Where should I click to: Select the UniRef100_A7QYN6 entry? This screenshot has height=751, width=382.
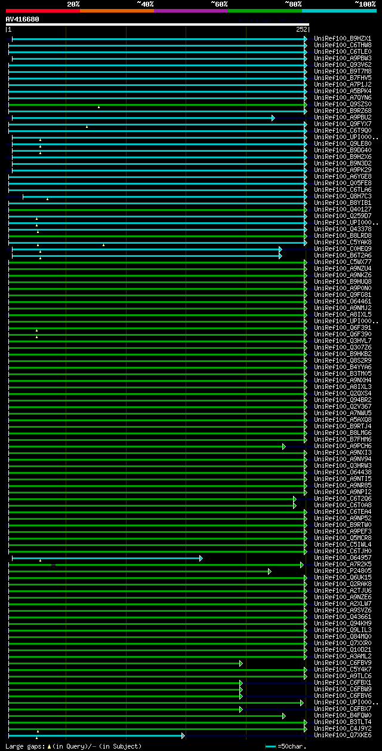tap(343, 98)
